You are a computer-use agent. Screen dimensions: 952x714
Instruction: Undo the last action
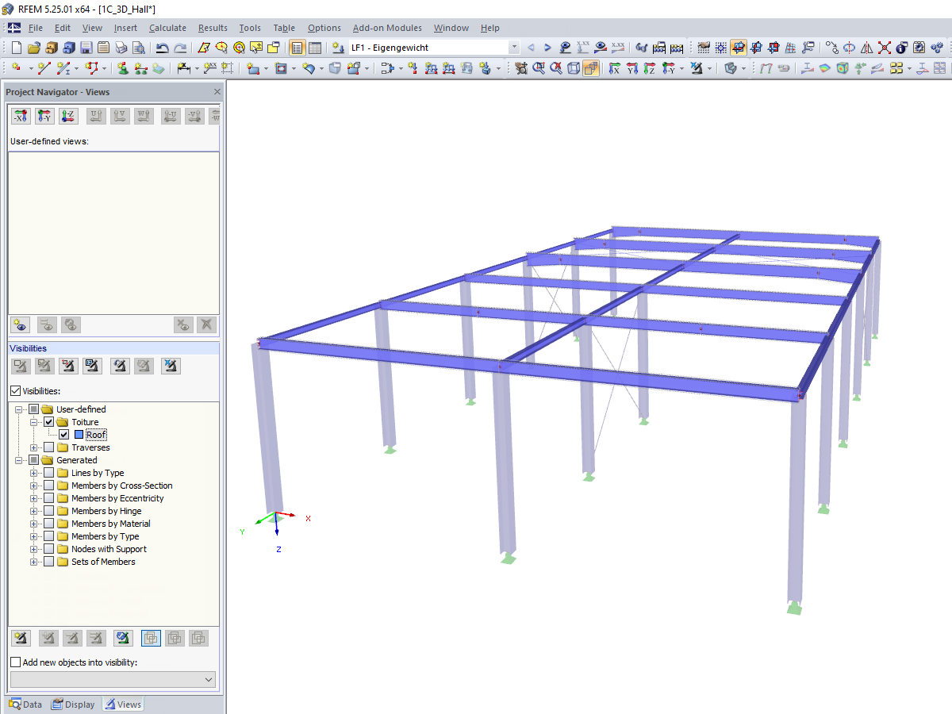coord(163,48)
